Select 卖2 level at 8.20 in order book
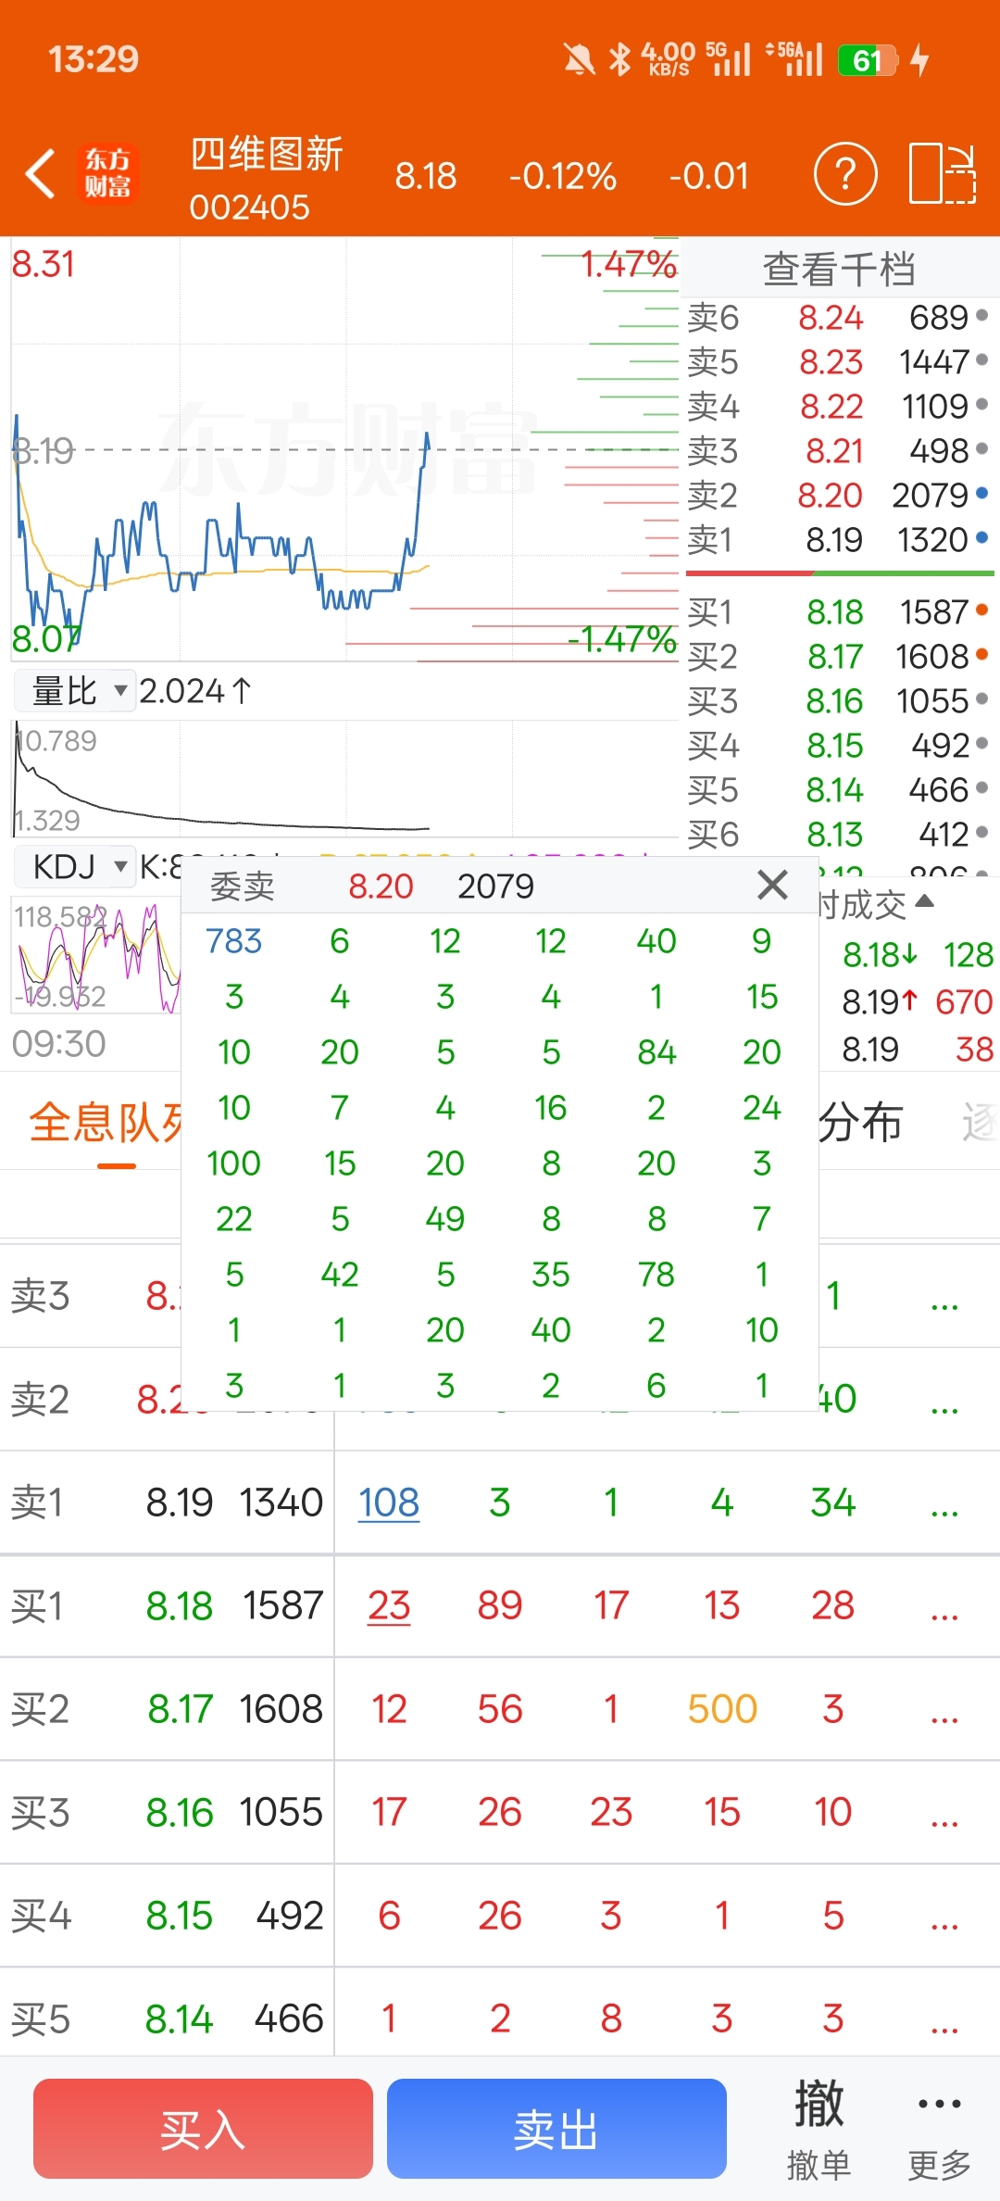 (x=838, y=496)
